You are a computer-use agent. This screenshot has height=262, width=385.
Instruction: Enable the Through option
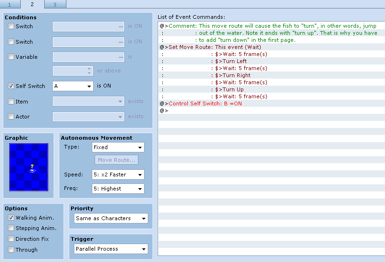point(11,249)
